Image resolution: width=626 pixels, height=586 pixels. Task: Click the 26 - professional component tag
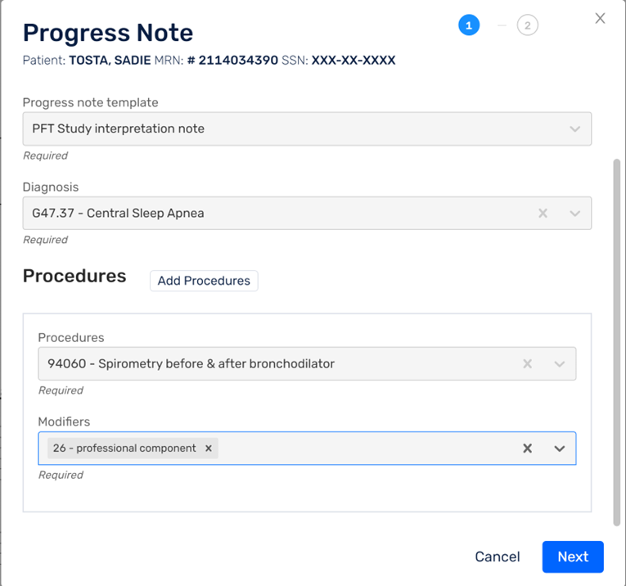coord(124,449)
